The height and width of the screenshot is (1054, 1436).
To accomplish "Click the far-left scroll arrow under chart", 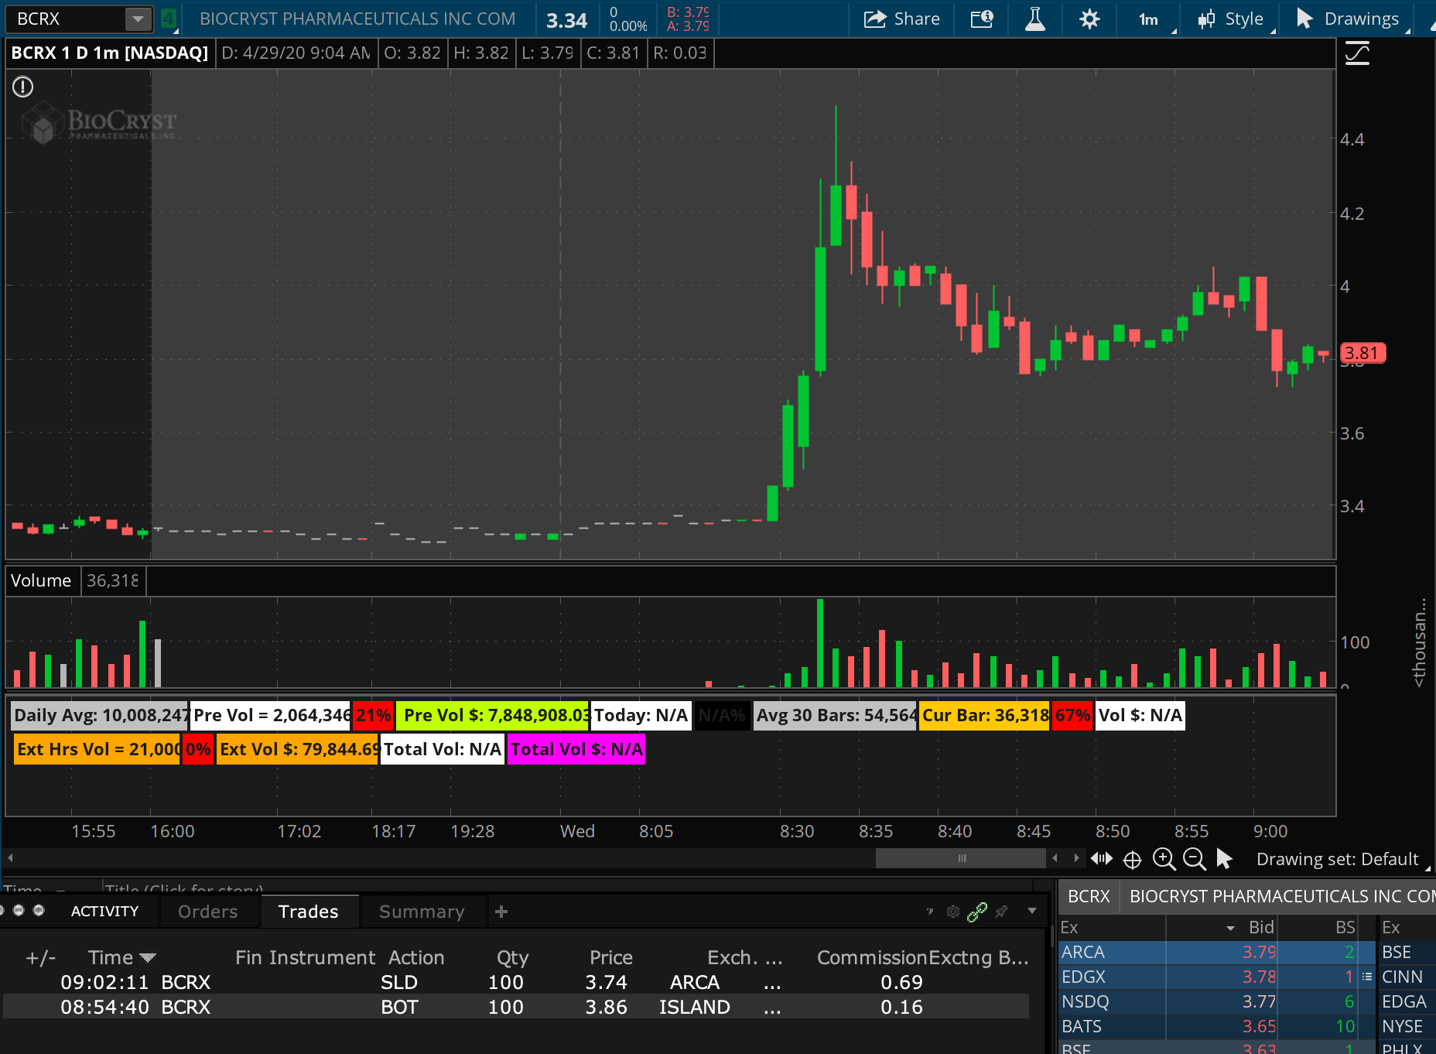I will click(10, 858).
